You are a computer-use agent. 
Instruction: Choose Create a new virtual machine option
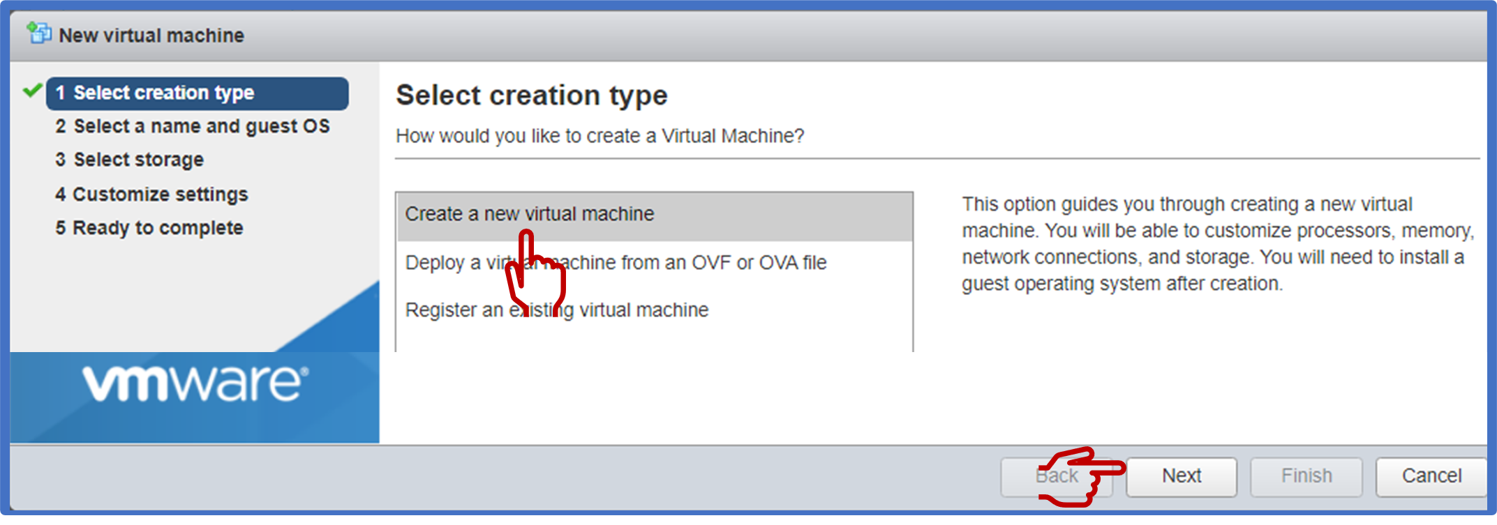point(655,217)
